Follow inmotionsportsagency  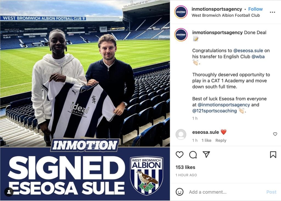[x=255, y=9]
